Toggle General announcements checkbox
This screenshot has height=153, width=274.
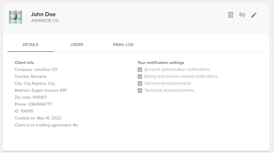140,84
